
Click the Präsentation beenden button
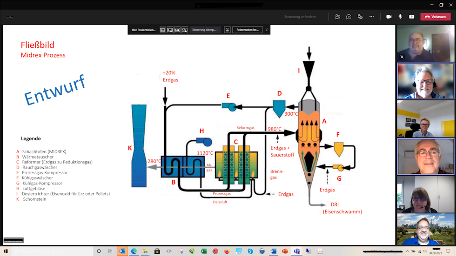tap(248, 30)
